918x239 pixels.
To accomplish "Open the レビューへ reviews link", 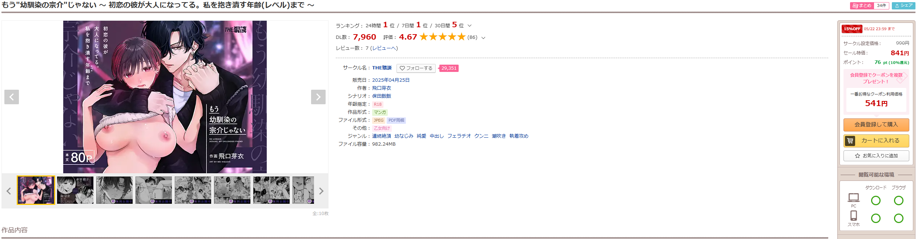I will coord(384,48).
